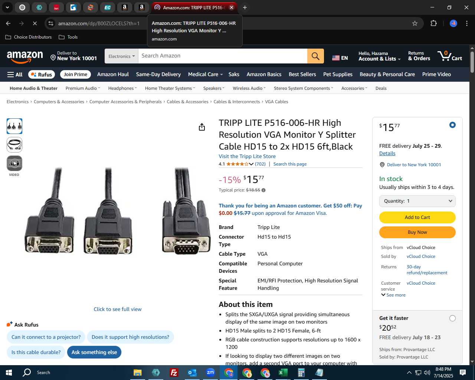The height and width of the screenshot is (380, 475).
Task: Open File Explorer from taskbar
Action: coord(137,373)
